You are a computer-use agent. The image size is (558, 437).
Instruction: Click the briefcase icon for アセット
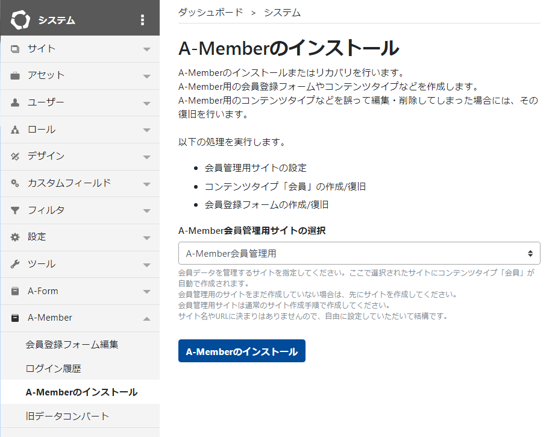point(15,76)
